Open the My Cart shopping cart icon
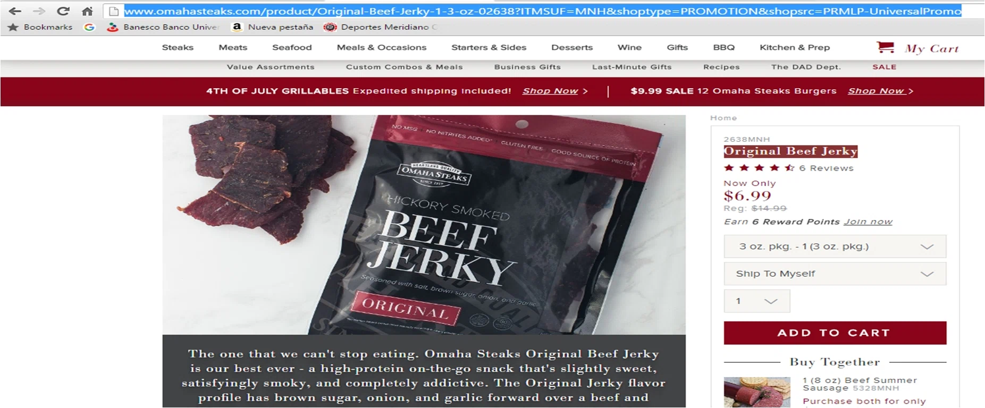The height and width of the screenshot is (408, 985). pyautogui.click(x=885, y=48)
